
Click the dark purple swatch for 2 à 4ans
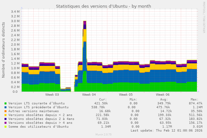[x=5, y=119]
